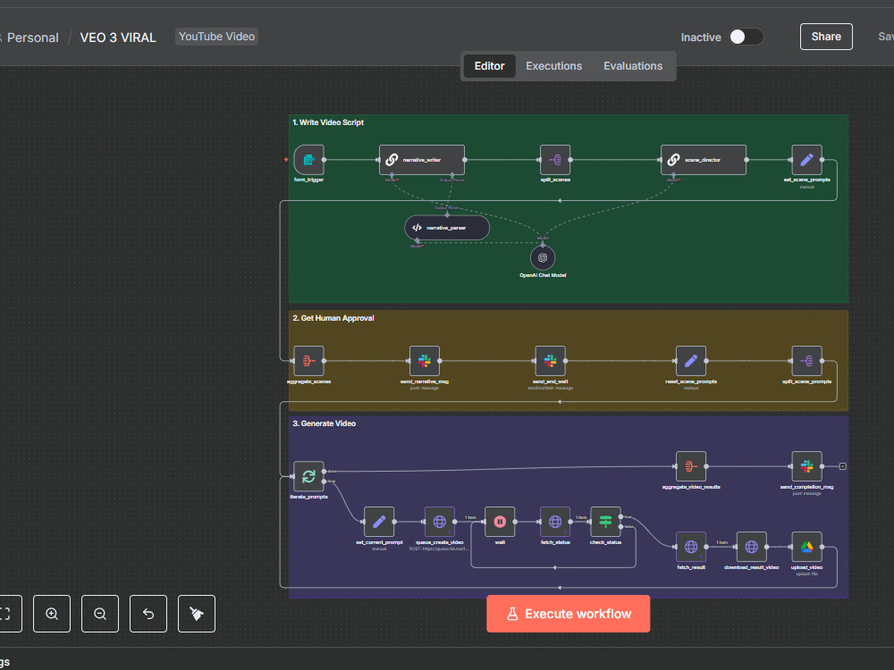Open the split_scene_prompts node
The height and width of the screenshot is (670, 894).
(x=806, y=361)
